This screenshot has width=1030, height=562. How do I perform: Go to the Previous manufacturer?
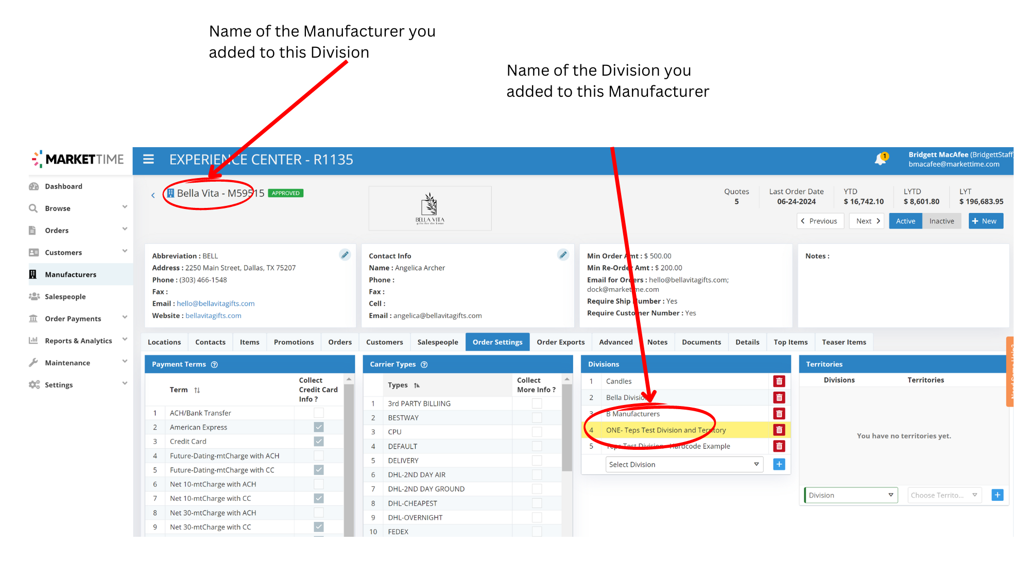click(x=820, y=221)
